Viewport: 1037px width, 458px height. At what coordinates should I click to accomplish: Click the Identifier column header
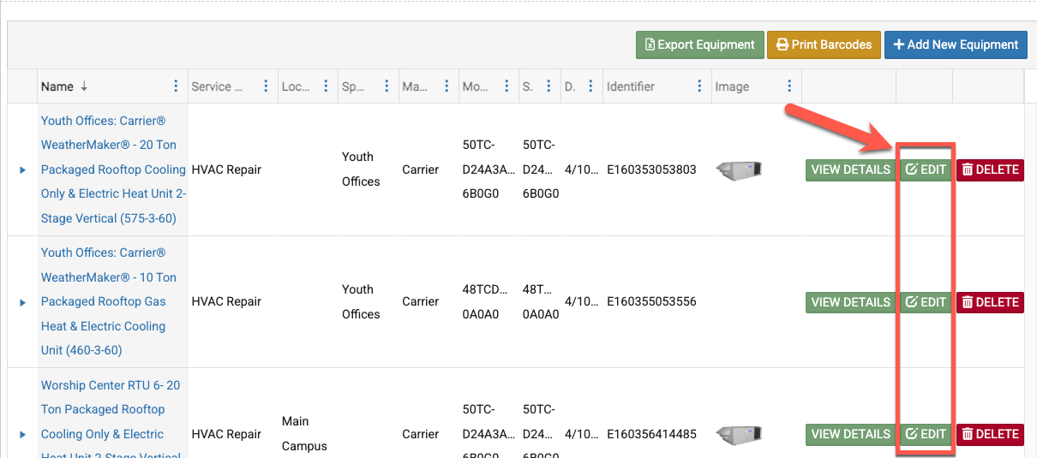[x=631, y=86]
